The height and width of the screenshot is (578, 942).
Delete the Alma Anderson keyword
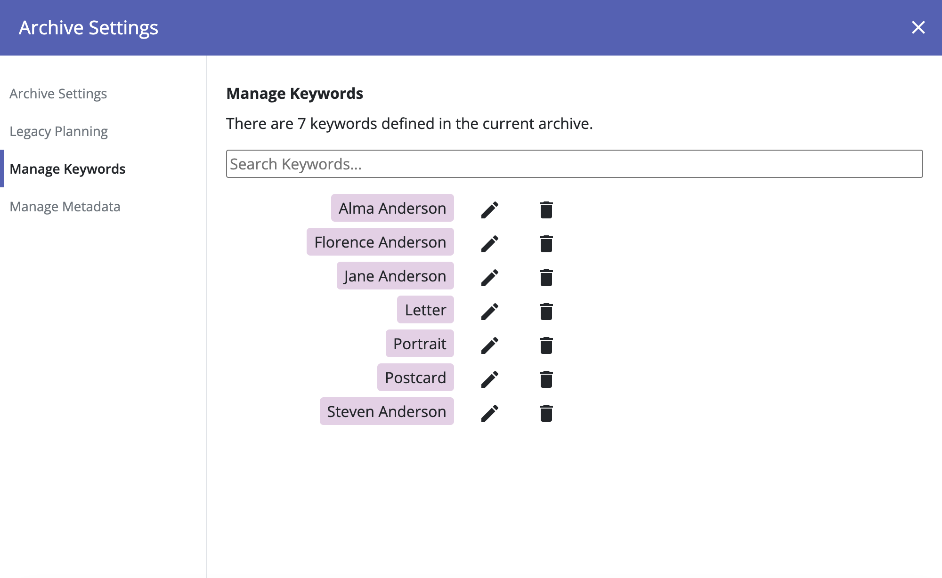(x=546, y=210)
